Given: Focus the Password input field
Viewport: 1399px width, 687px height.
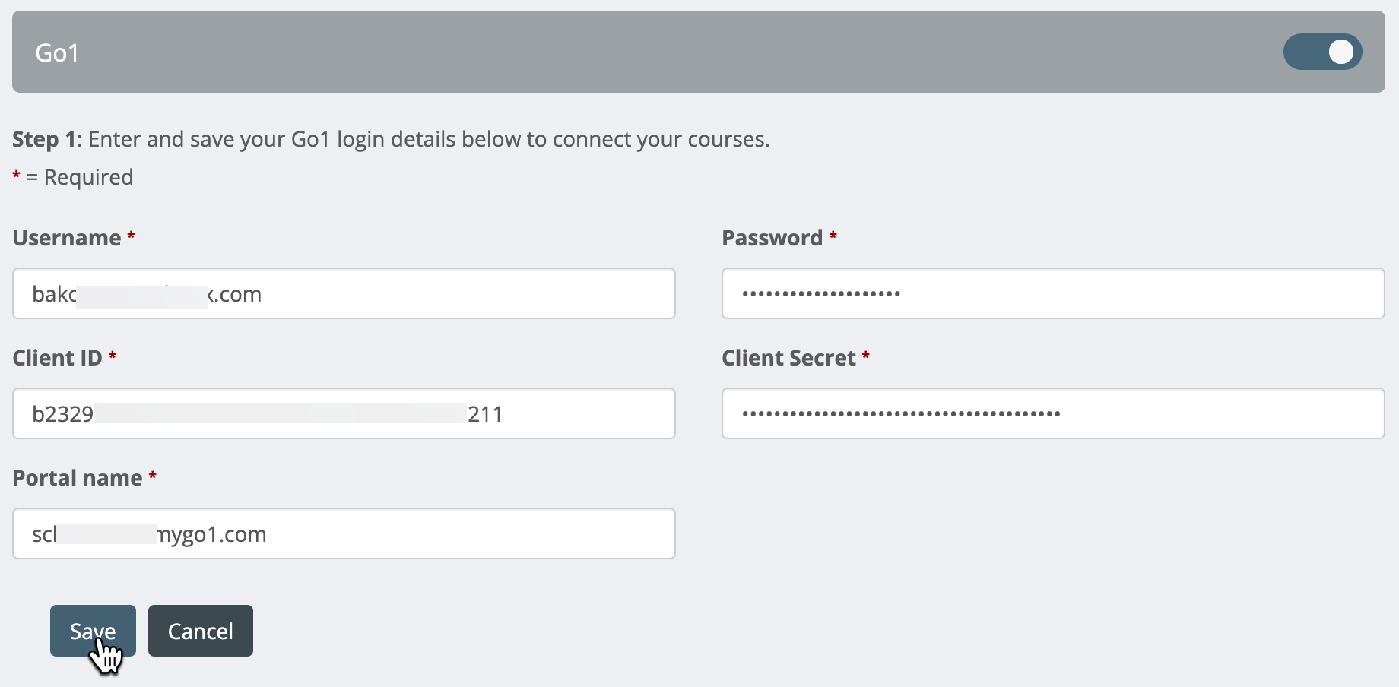Looking at the screenshot, I should click(x=1053, y=293).
